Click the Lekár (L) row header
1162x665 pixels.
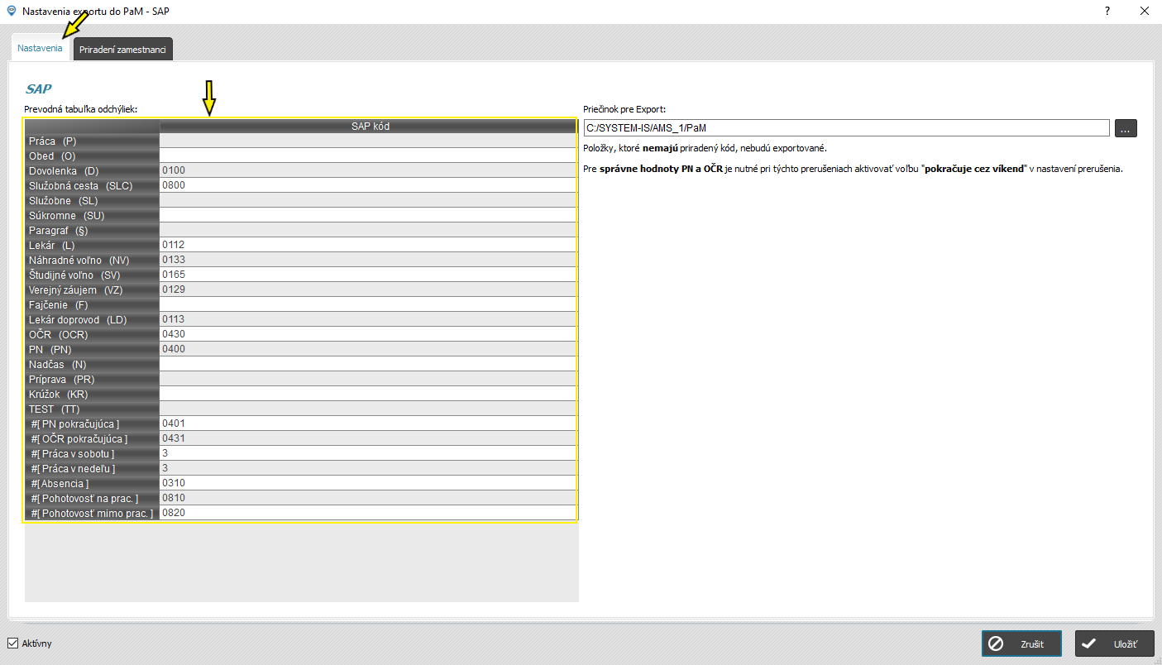pos(92,245)
